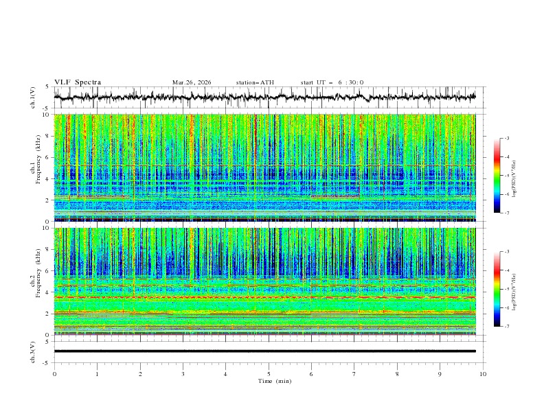Click the "-4" label on ch.2 colorbar
Viewport: 544px width, 420px height.
click(x=506, y=270)
